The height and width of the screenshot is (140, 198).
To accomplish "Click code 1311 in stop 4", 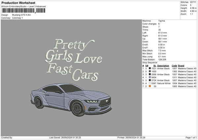I will [x=175, y=78].
